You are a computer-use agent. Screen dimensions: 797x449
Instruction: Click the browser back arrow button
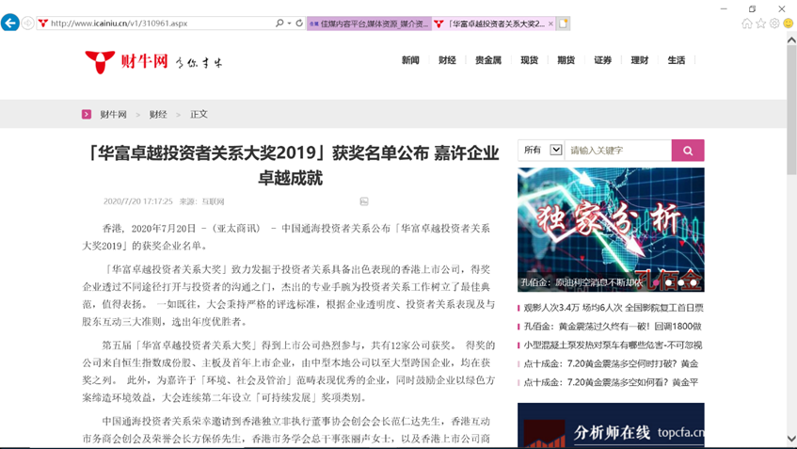(10, 23)
